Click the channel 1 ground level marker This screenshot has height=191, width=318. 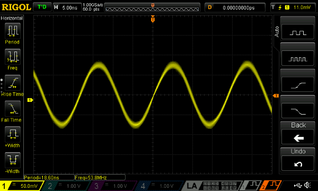click(x=30, y=100)
